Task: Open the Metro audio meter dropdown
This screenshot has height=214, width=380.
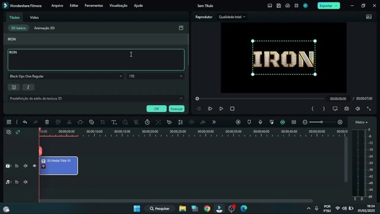Action: click(361, 122)
